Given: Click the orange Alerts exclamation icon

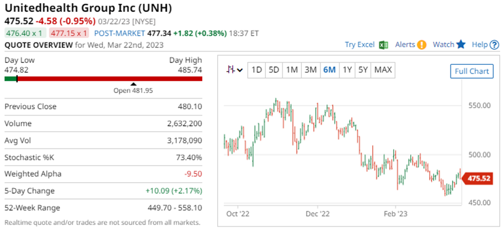Looking at the screenshot, I should pos(422,44).
